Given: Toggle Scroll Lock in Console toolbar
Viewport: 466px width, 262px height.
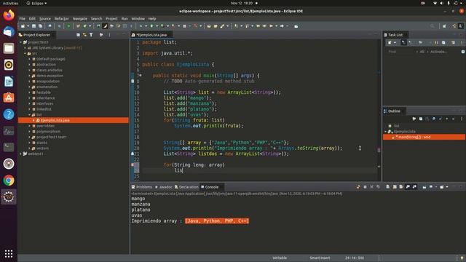Looking at the screenshot, I should 395,187.
